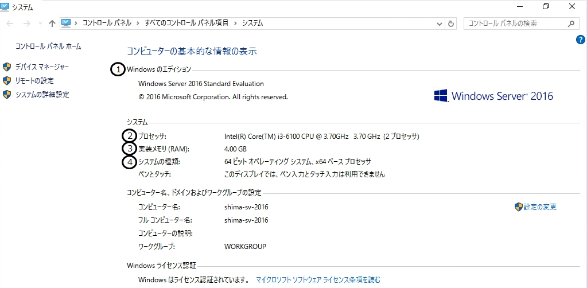Viewport: 587px width, 288px height.
Task: Open マイクロソフト ソフトウェア ライセンス条項を読む link
Action: tap(318, 279)
